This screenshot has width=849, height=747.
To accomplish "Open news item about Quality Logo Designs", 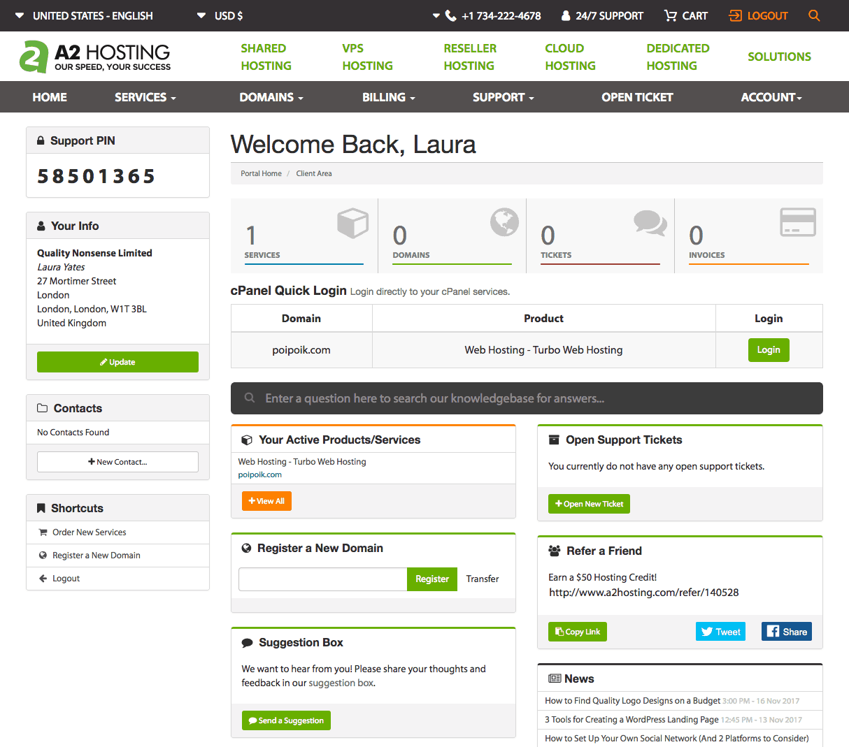I will pyautogui.click(x=632, y=701).
